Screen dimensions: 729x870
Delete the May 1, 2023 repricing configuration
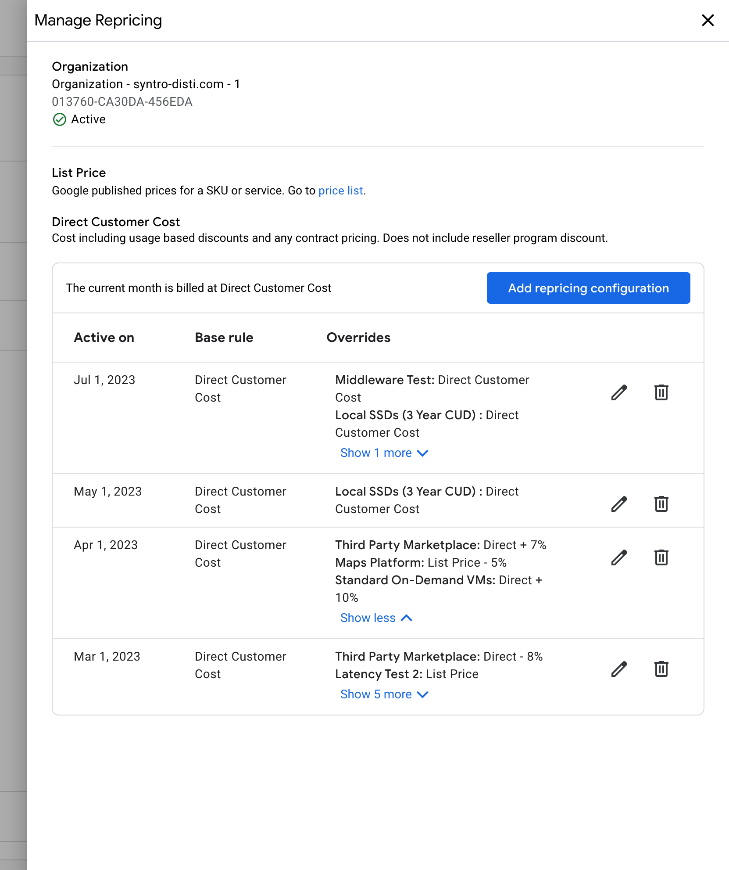pyautogui.click(x=661, y=504)
